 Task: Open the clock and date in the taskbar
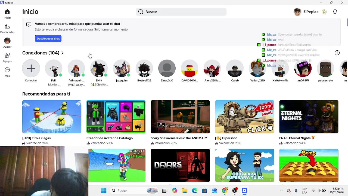tap(337, 191)
